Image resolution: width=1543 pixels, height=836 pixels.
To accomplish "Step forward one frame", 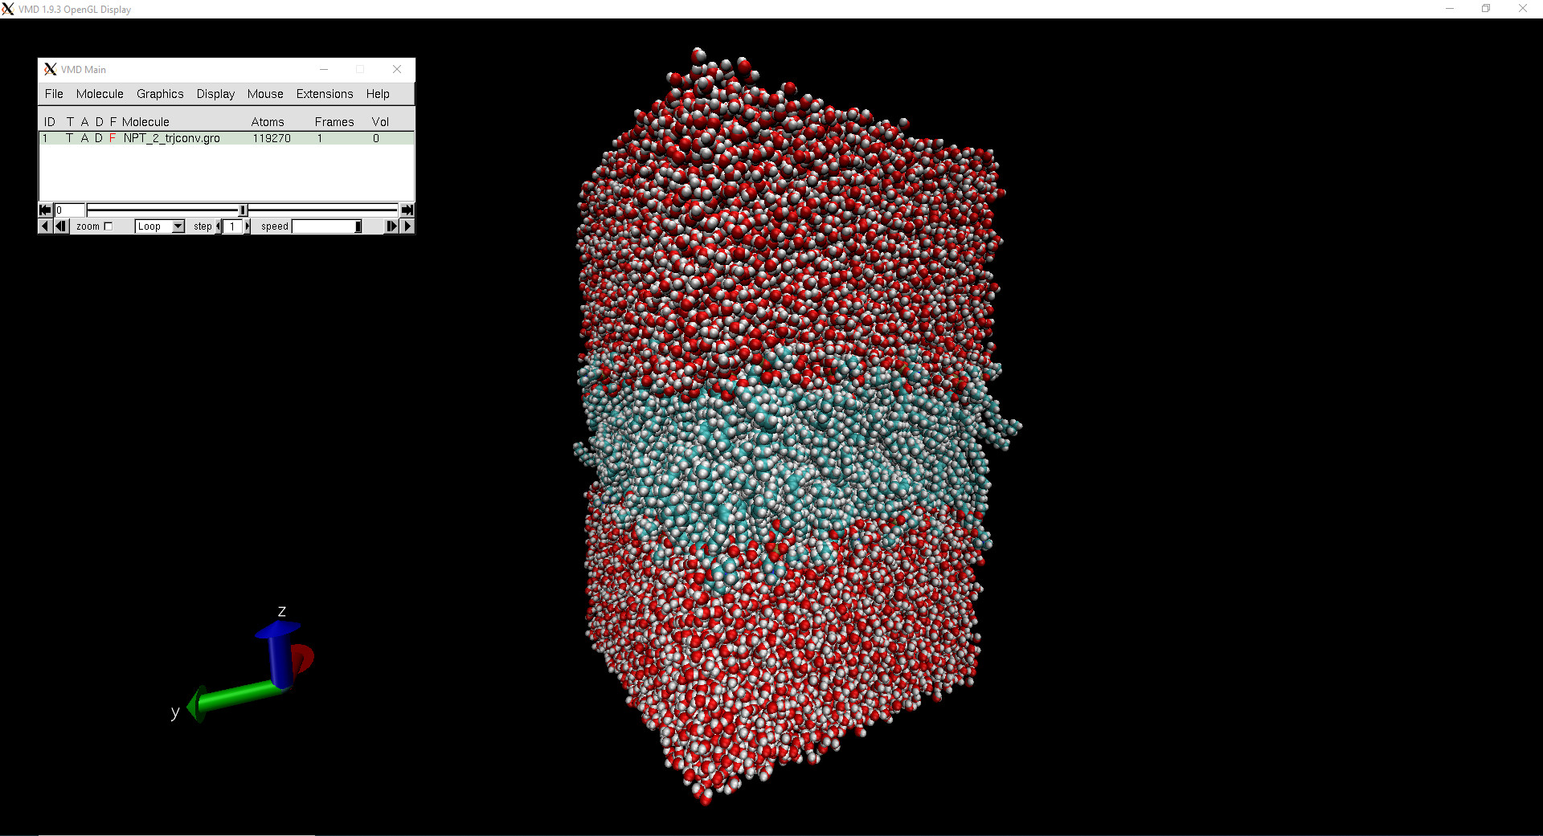I will pos(391,226).
